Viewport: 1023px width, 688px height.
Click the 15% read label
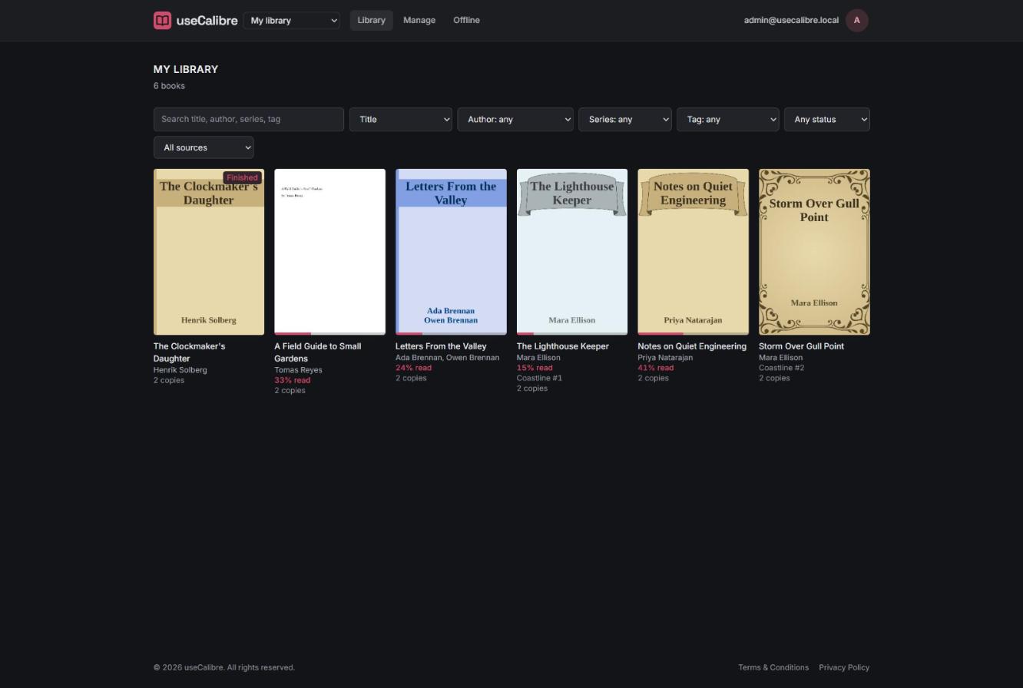(535, 368)
